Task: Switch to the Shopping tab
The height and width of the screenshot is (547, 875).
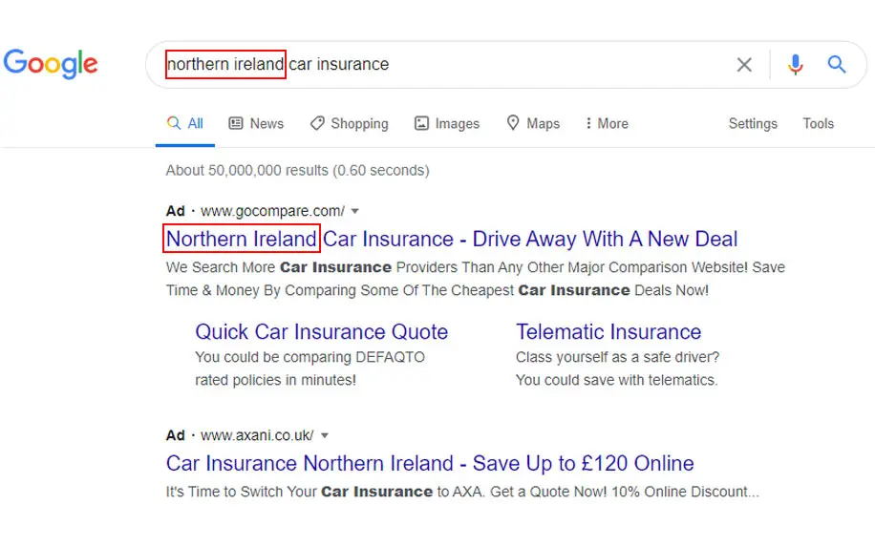Action: click(x=350, y=123)
